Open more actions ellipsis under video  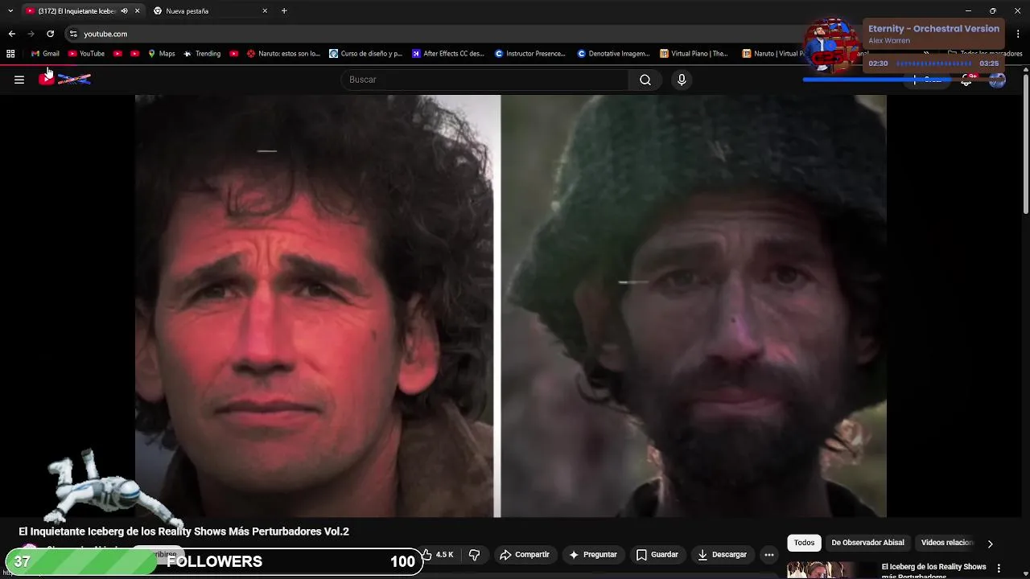(x=769, y=555)
